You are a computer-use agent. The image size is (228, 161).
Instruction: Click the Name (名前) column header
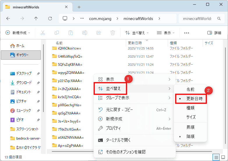coord(59,43)
